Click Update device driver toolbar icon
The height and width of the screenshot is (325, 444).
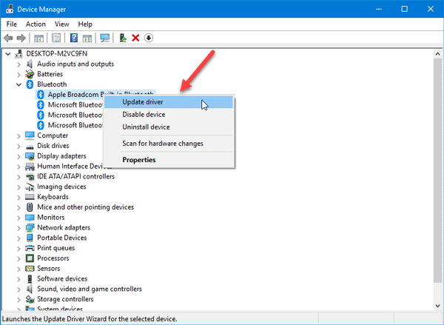pyautogui.click(x=123, y=38)
